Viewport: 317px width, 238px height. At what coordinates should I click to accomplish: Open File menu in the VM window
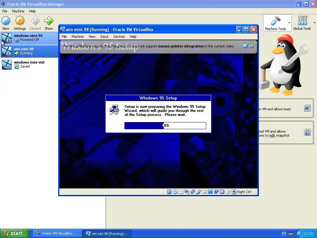pyautogui.click(x=64, y=37)
